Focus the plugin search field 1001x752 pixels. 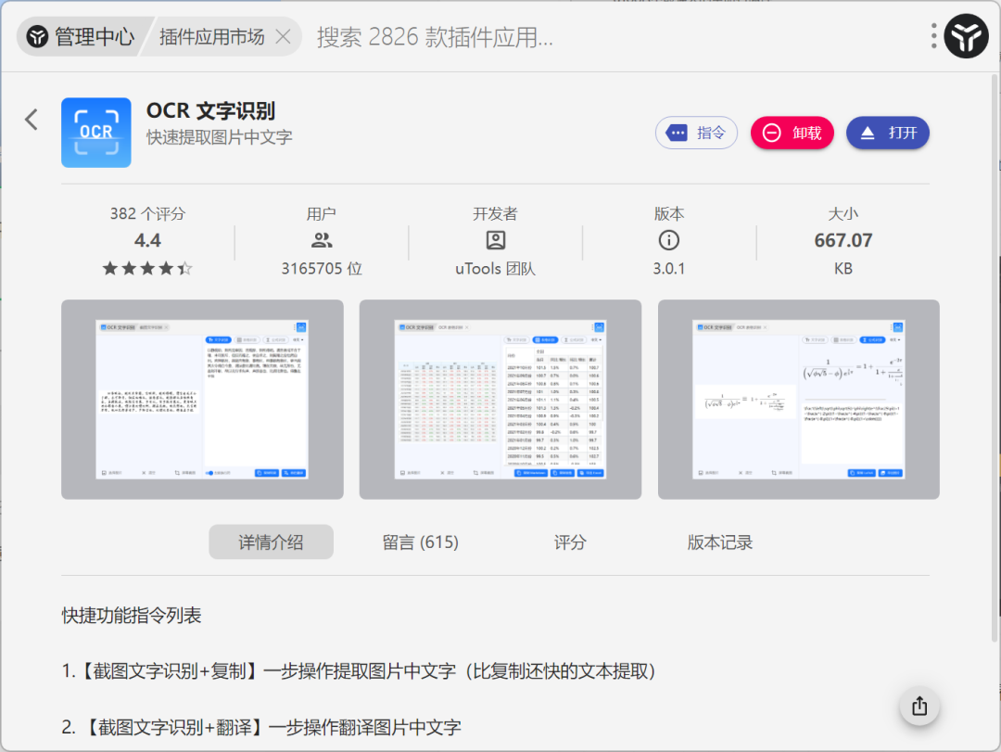point(613,37)
